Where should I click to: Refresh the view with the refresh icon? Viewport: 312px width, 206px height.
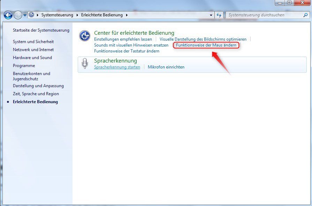[x=219, y=15]
